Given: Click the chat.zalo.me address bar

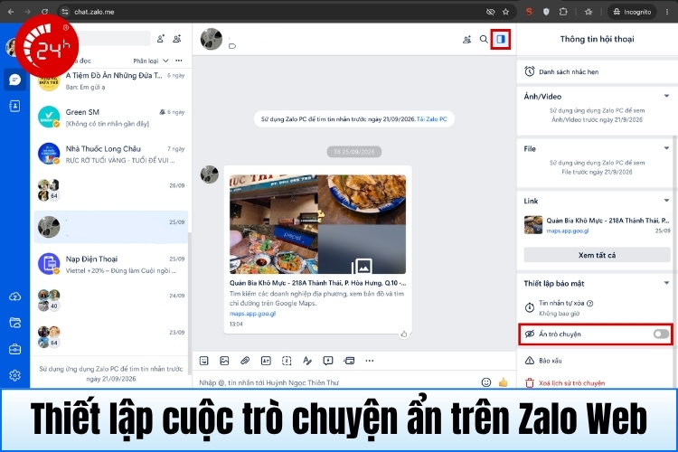Looking at the screenshot, I should point(277,12).
